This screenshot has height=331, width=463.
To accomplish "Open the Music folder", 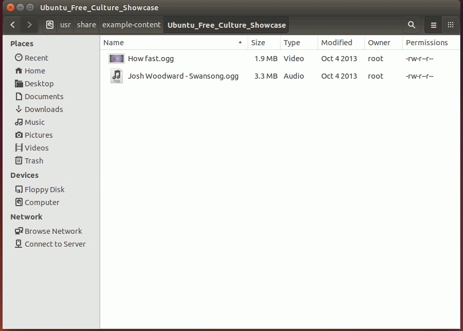I will pyautogui.click(x=34, y=122).
